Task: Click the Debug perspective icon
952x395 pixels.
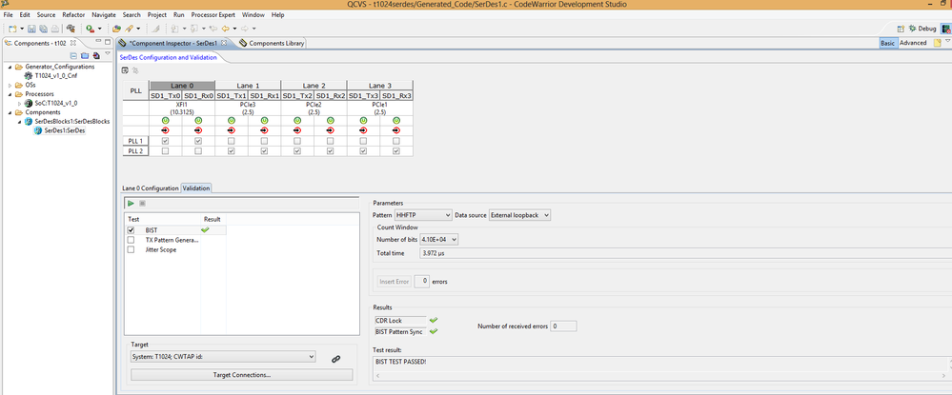Action: click(x=912, y=29)
